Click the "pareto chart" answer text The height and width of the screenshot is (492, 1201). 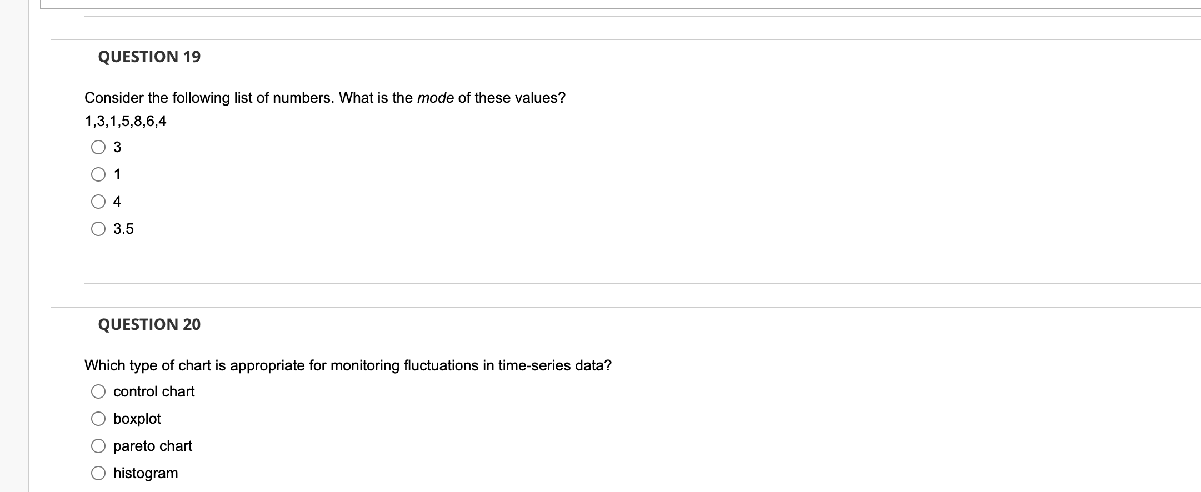[153, 446]
